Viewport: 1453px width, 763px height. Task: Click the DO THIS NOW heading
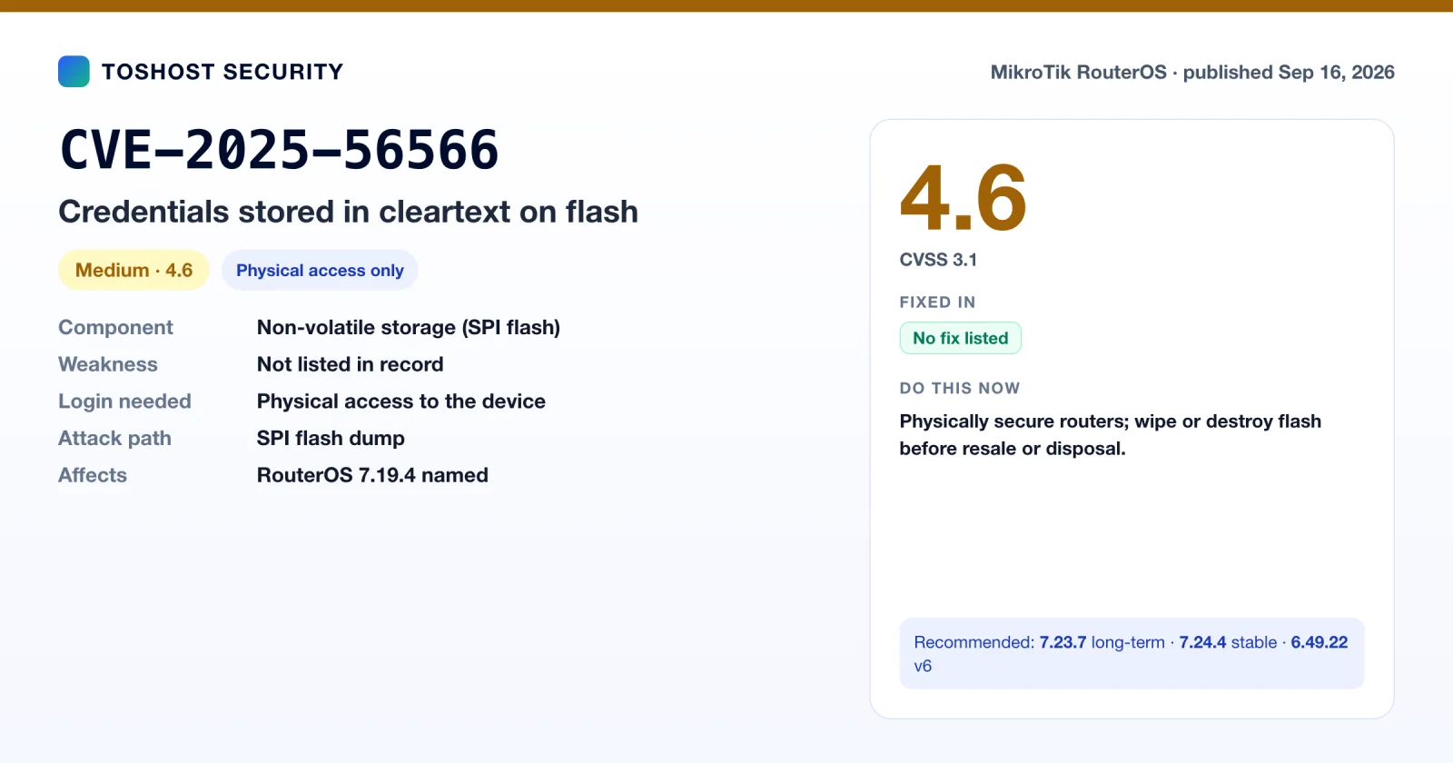pos(960,388)
